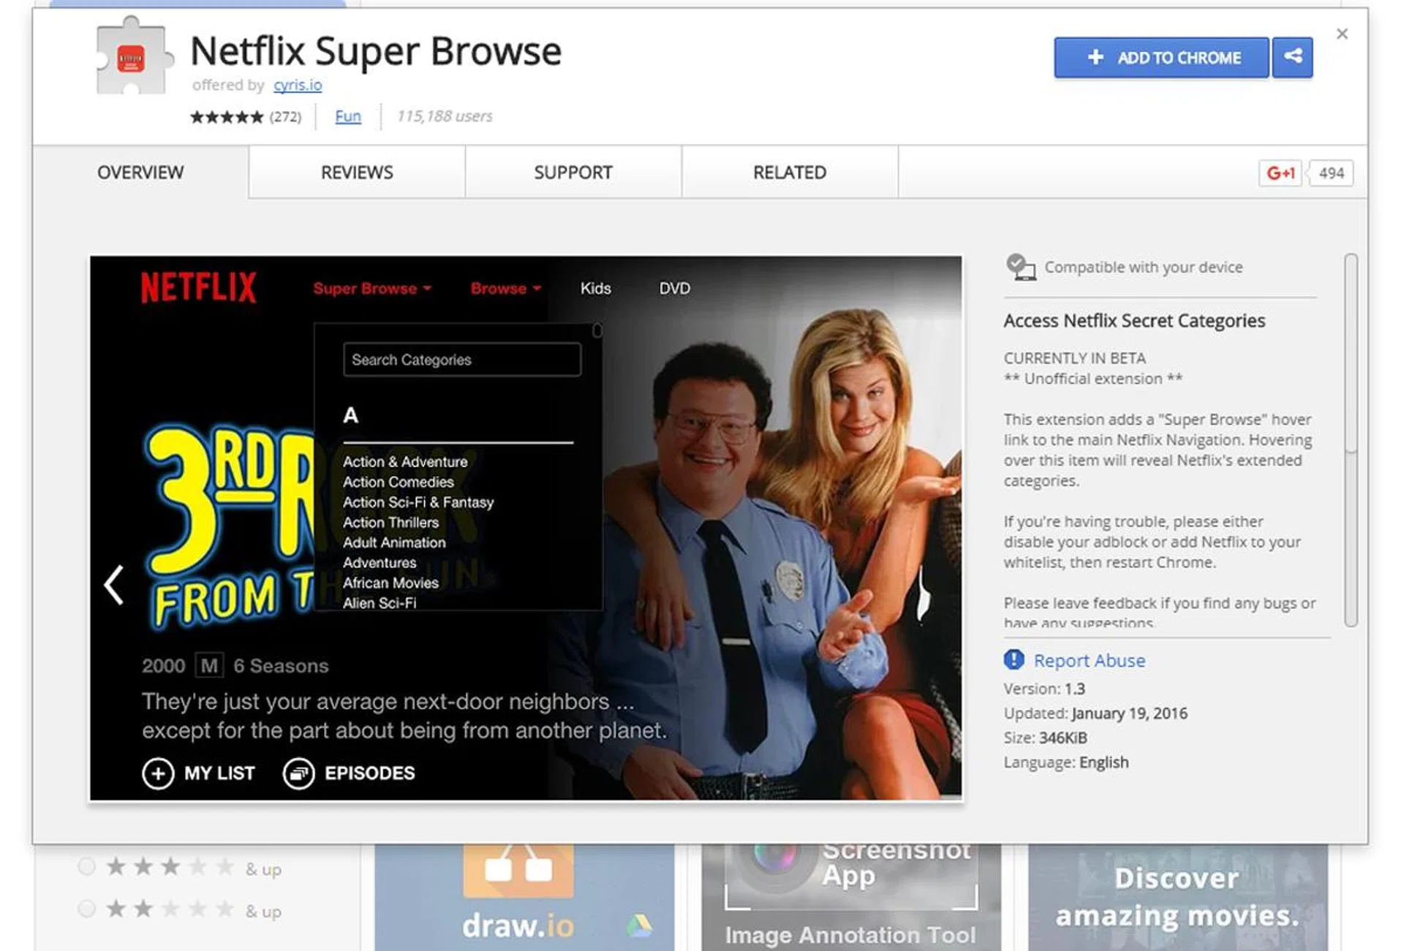The height and width of the screenshot is (951, 1404).
Task: Click the Fun category link
Action: click(348, 116)
